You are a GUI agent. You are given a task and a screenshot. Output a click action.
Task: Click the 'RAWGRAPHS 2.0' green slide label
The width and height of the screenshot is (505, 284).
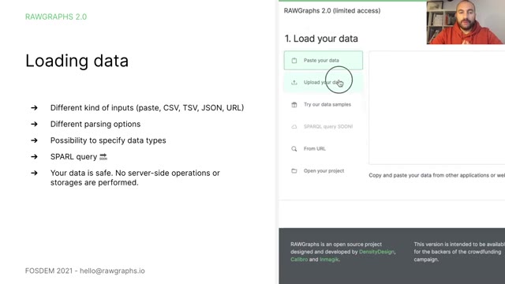[x=56, y=17]
